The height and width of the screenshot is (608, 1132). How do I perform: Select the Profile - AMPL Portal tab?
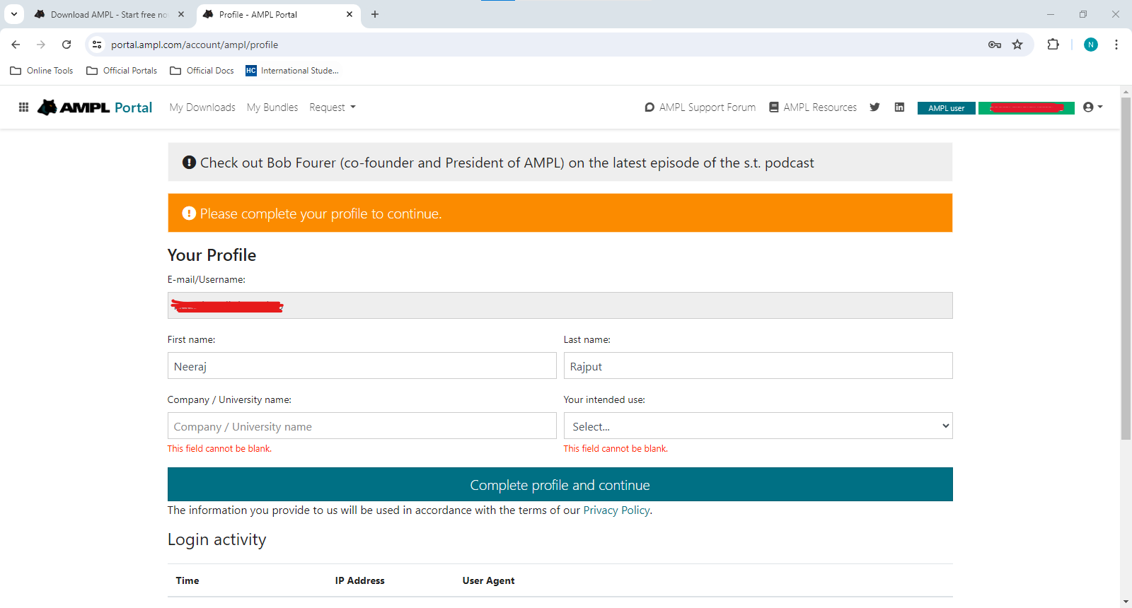tap(279, 14)
